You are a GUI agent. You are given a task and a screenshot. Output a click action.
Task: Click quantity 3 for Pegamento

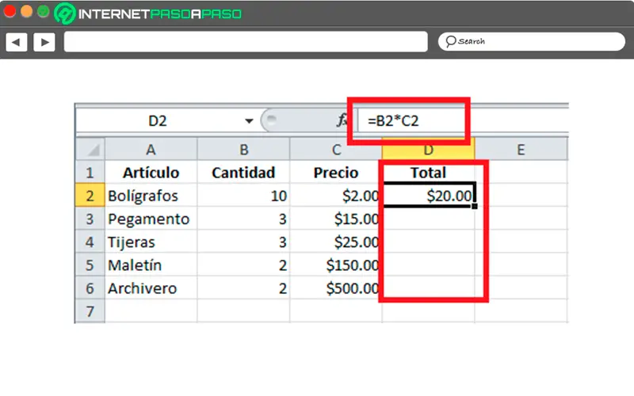(243, 219)
